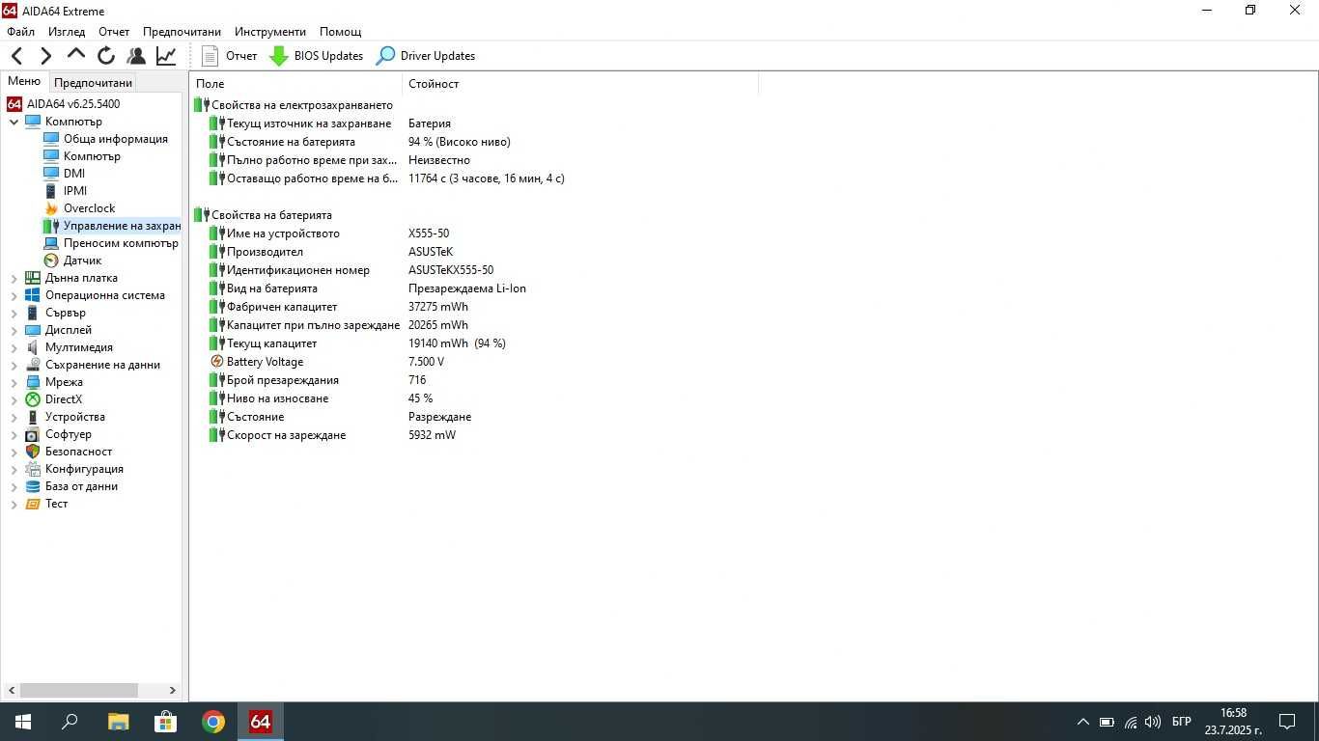This screenshot has height=741, width=1319.
Task: Expand the Съхранение на данни tree node
Action: [x=14, y=365]
